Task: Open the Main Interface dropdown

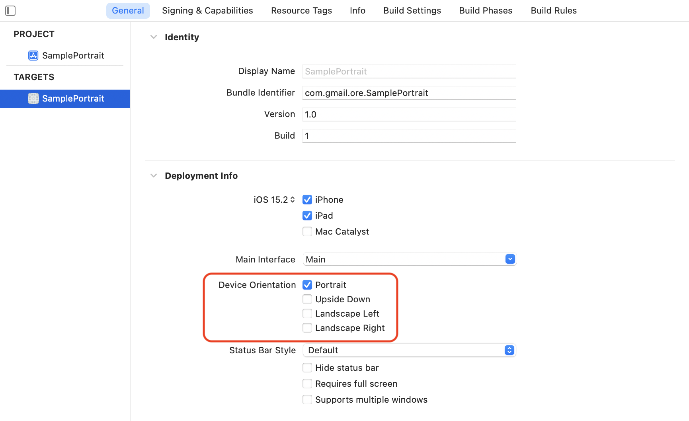Action: [x=510, y=259]
